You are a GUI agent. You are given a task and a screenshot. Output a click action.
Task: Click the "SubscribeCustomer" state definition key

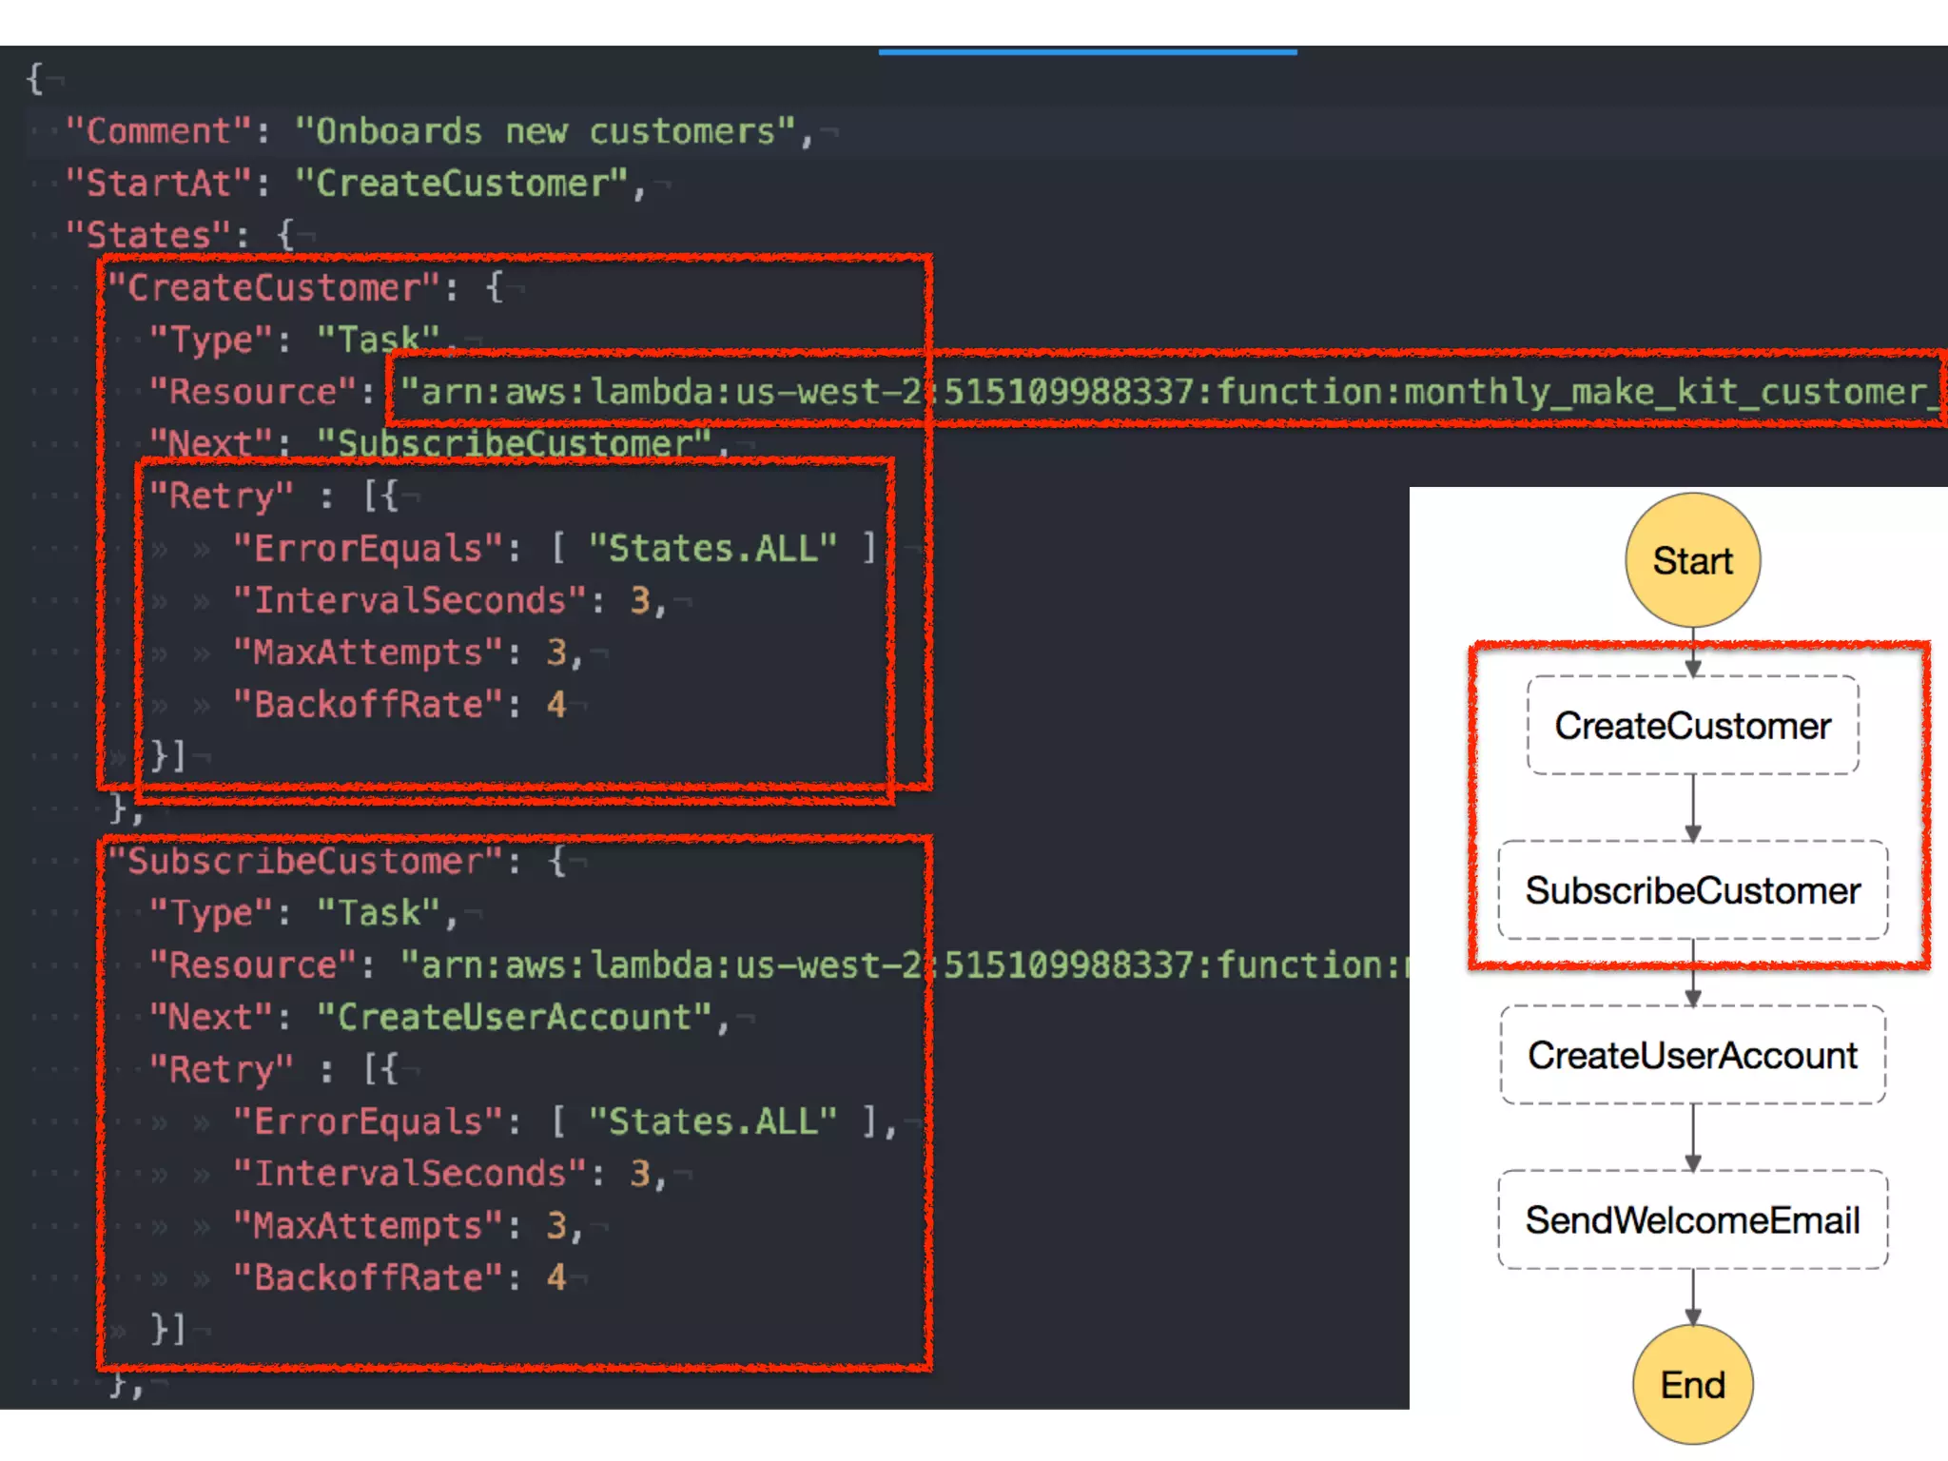click(304, 862)
